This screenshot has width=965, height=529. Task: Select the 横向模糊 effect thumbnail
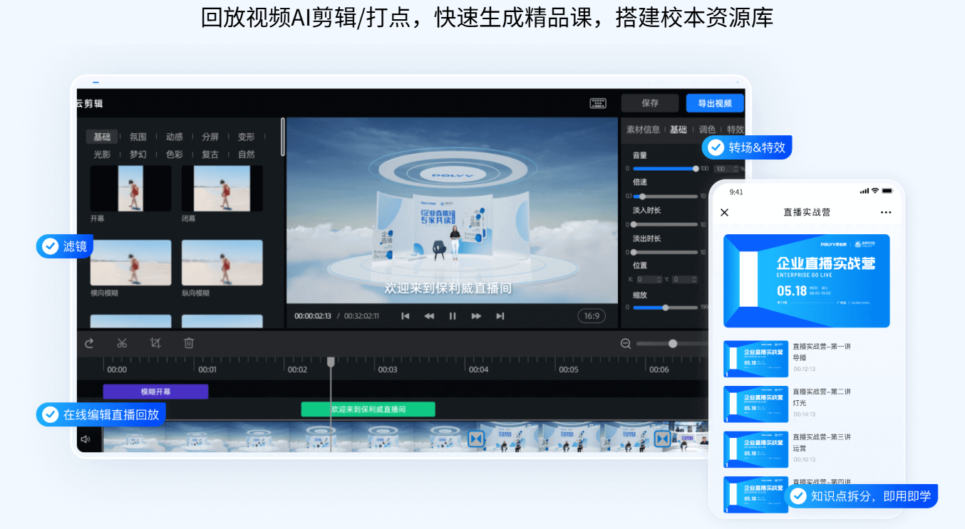tap(130, 263)
